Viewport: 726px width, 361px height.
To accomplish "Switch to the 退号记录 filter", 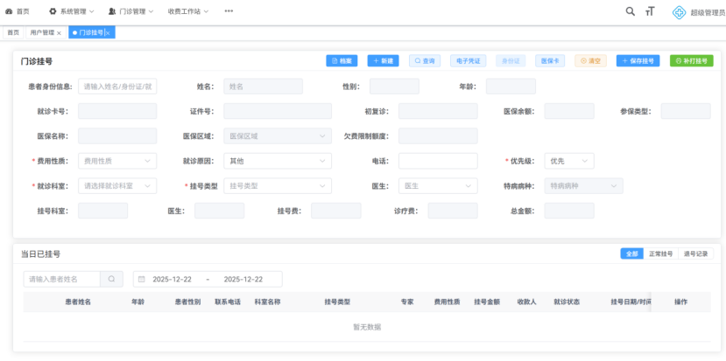I will pos(695,253).
